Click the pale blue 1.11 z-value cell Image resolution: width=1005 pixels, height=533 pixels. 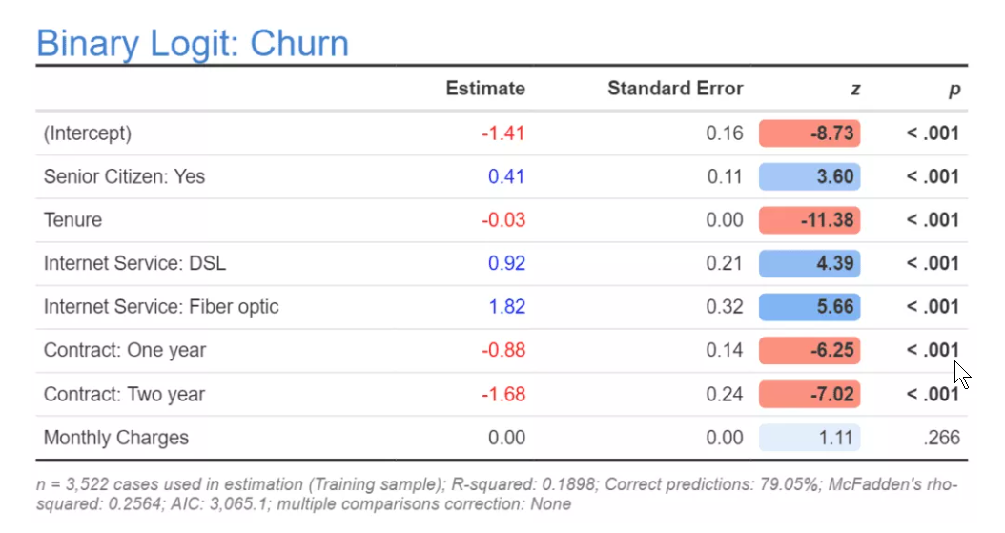(810, 438)
